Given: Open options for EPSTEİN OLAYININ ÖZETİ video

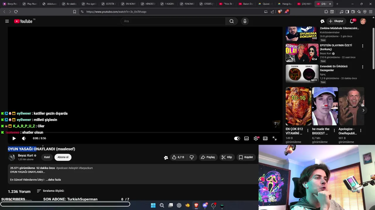Looking at the screenshot, I should pyautogui.click(x=363, y=46).
